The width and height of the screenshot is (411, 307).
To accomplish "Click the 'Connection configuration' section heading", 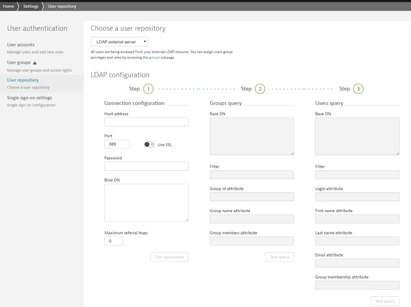I will pos(134,103).
